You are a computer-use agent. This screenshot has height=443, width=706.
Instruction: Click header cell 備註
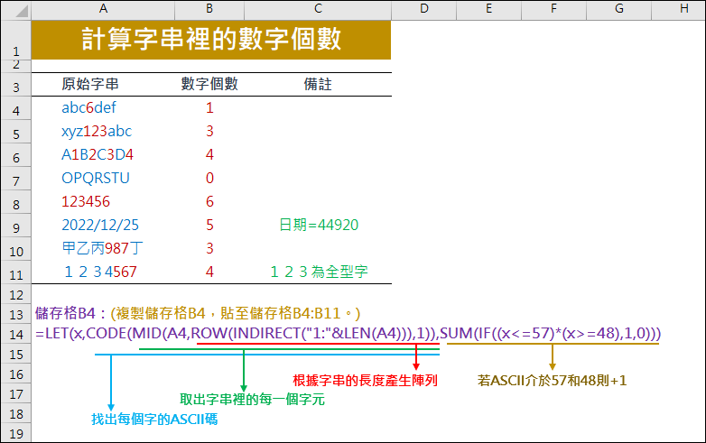[x=318, y=85]
